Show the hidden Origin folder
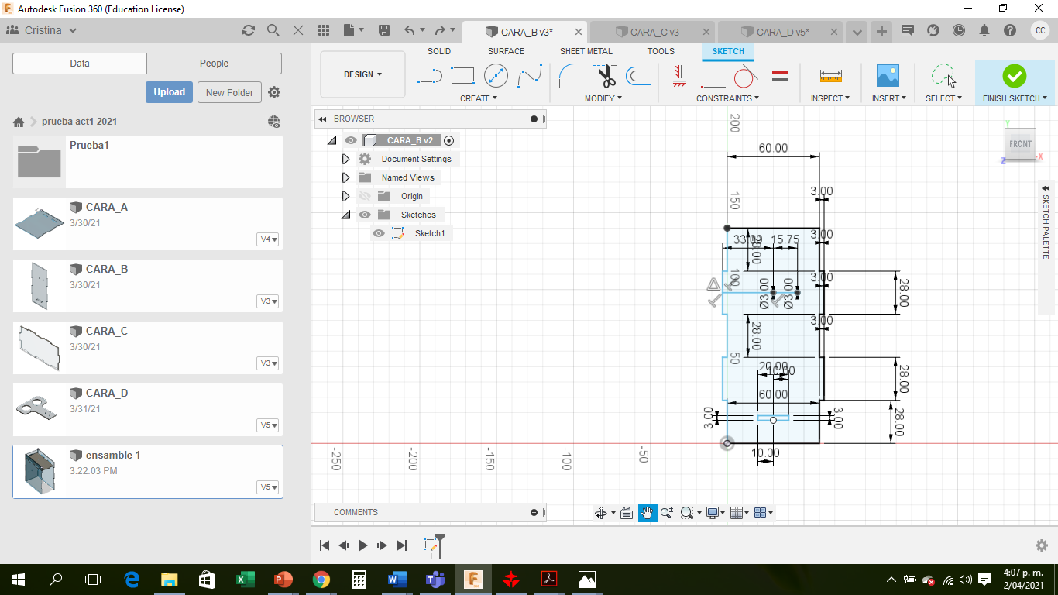Image resolution: width=1058 pixels, height=595 pixels. tap(365, 196)
